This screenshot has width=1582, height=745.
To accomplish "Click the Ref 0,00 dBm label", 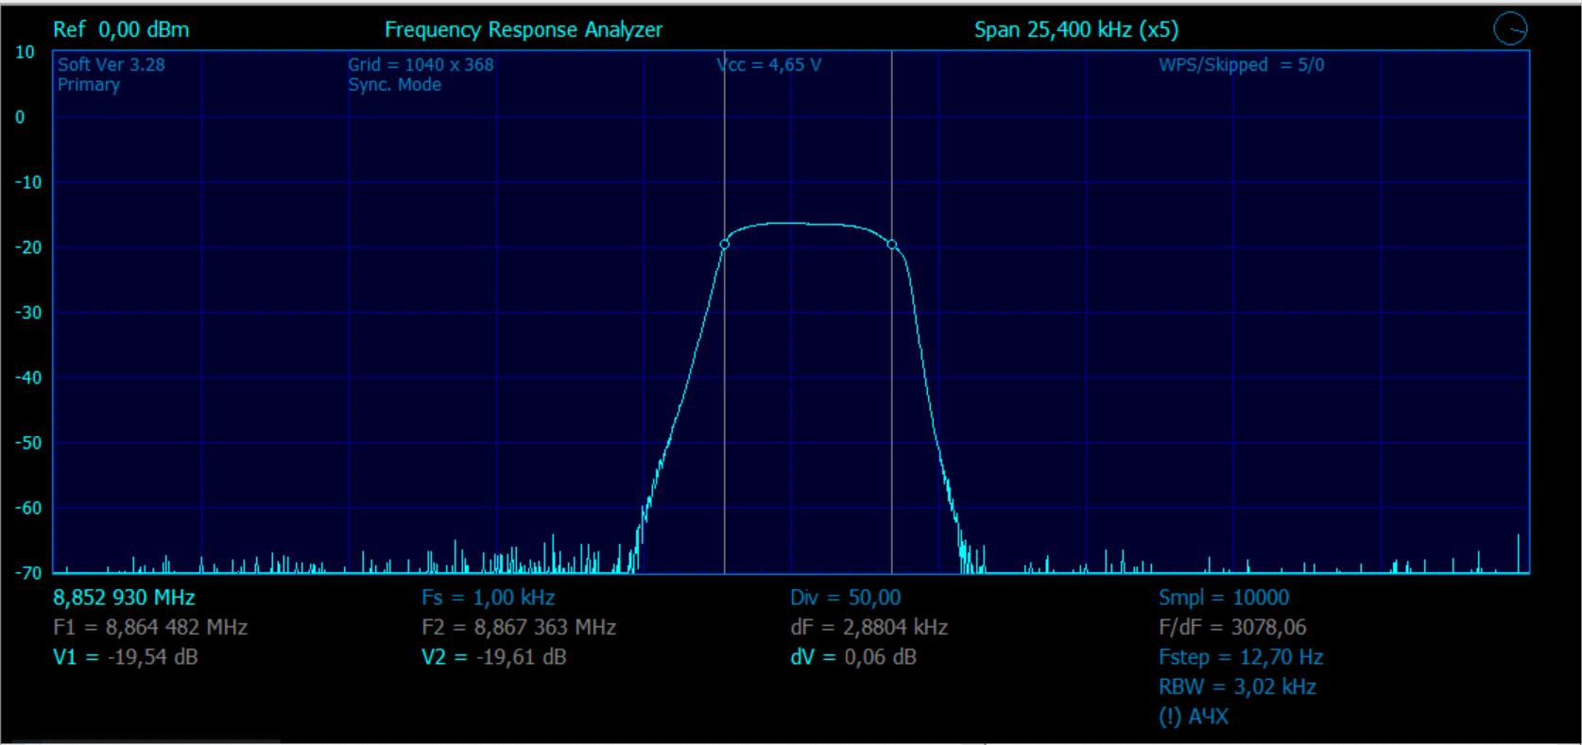I will click(x=121, y=30).
